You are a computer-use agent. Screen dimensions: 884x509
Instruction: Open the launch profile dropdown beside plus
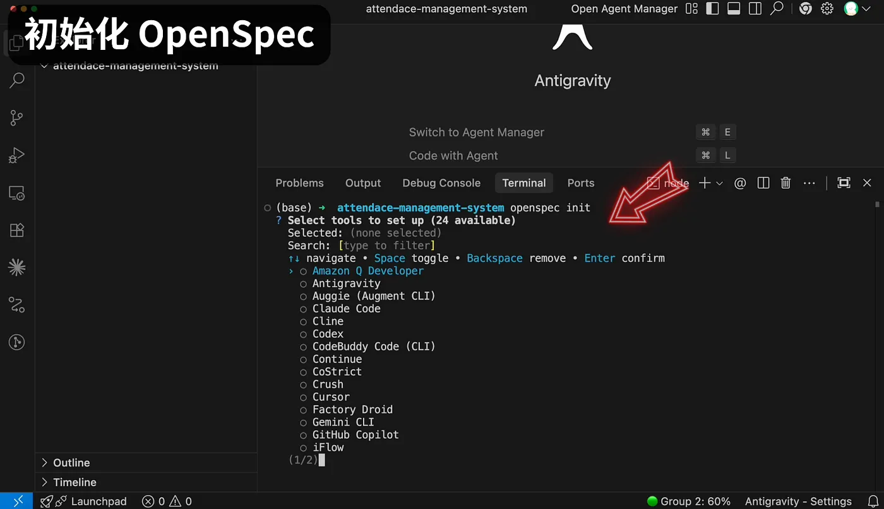[x=719, y=183]
